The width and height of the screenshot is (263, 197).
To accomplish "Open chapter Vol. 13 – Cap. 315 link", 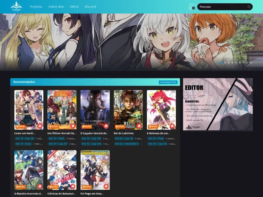I will coord(91,139).
